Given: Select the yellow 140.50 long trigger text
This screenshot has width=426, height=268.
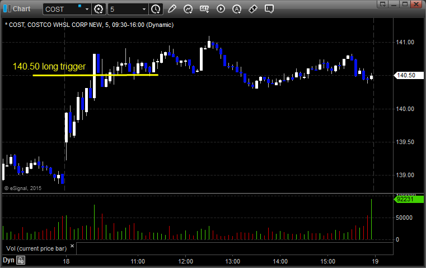Looking at the screenshot, I should pos(49,66).
